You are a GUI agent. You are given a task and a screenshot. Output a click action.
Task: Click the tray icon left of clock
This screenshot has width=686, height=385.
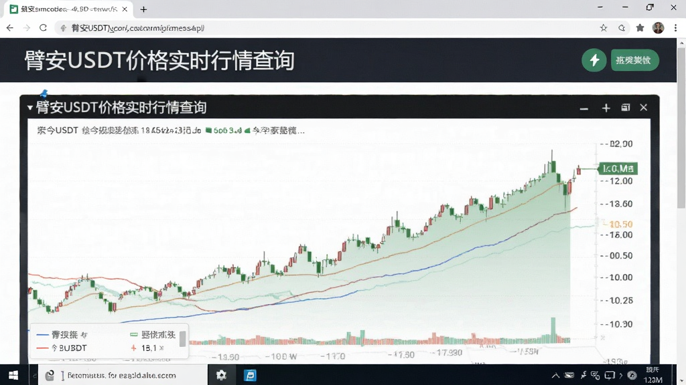pos(632,376)
